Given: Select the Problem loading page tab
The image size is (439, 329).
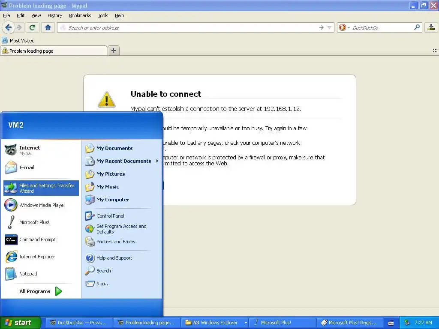Looking at the screenshot, I should [x=54, y=51].
